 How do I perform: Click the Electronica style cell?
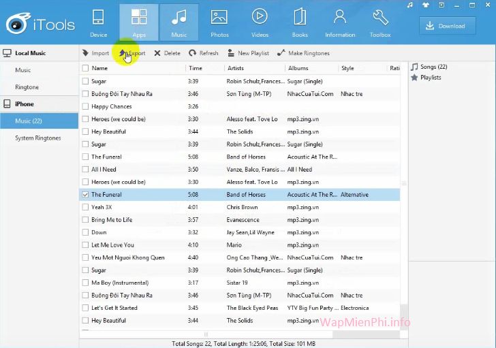[x=354, y=308]
